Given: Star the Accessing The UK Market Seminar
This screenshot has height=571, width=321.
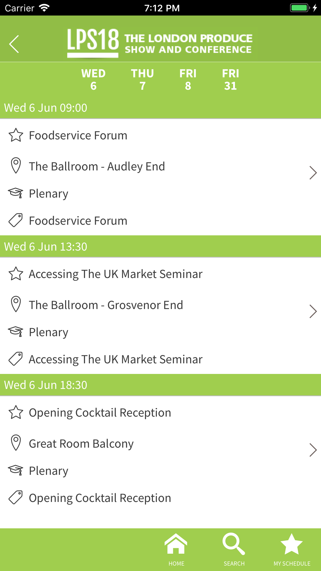Looking at the screenshot, I should 16,274.
